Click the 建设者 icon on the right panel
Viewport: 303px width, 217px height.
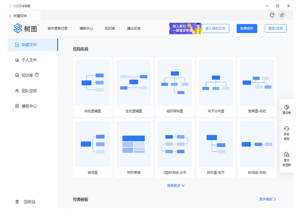(286, 107)
